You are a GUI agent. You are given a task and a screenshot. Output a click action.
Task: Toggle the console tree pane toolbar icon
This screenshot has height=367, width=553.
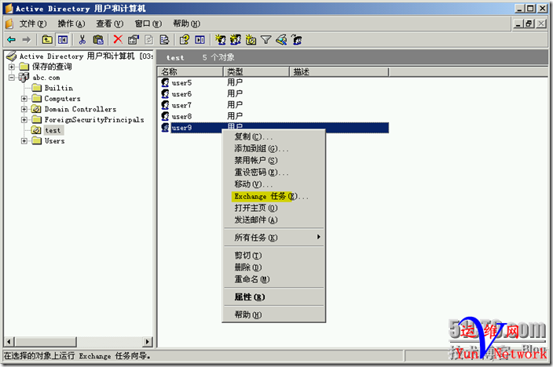(63, 40)
